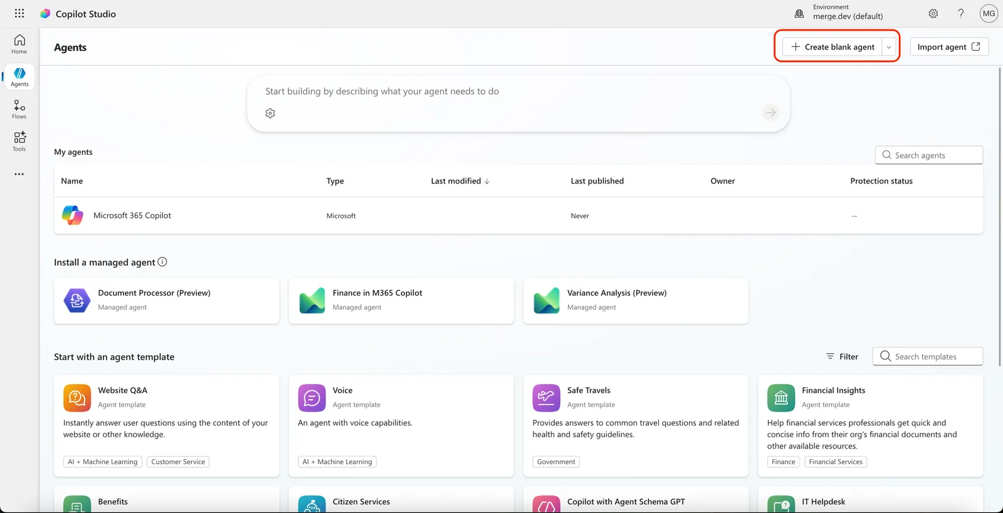Open Tools in the sidebar
Screen dimensions: 1003x513
click(19, 142)
